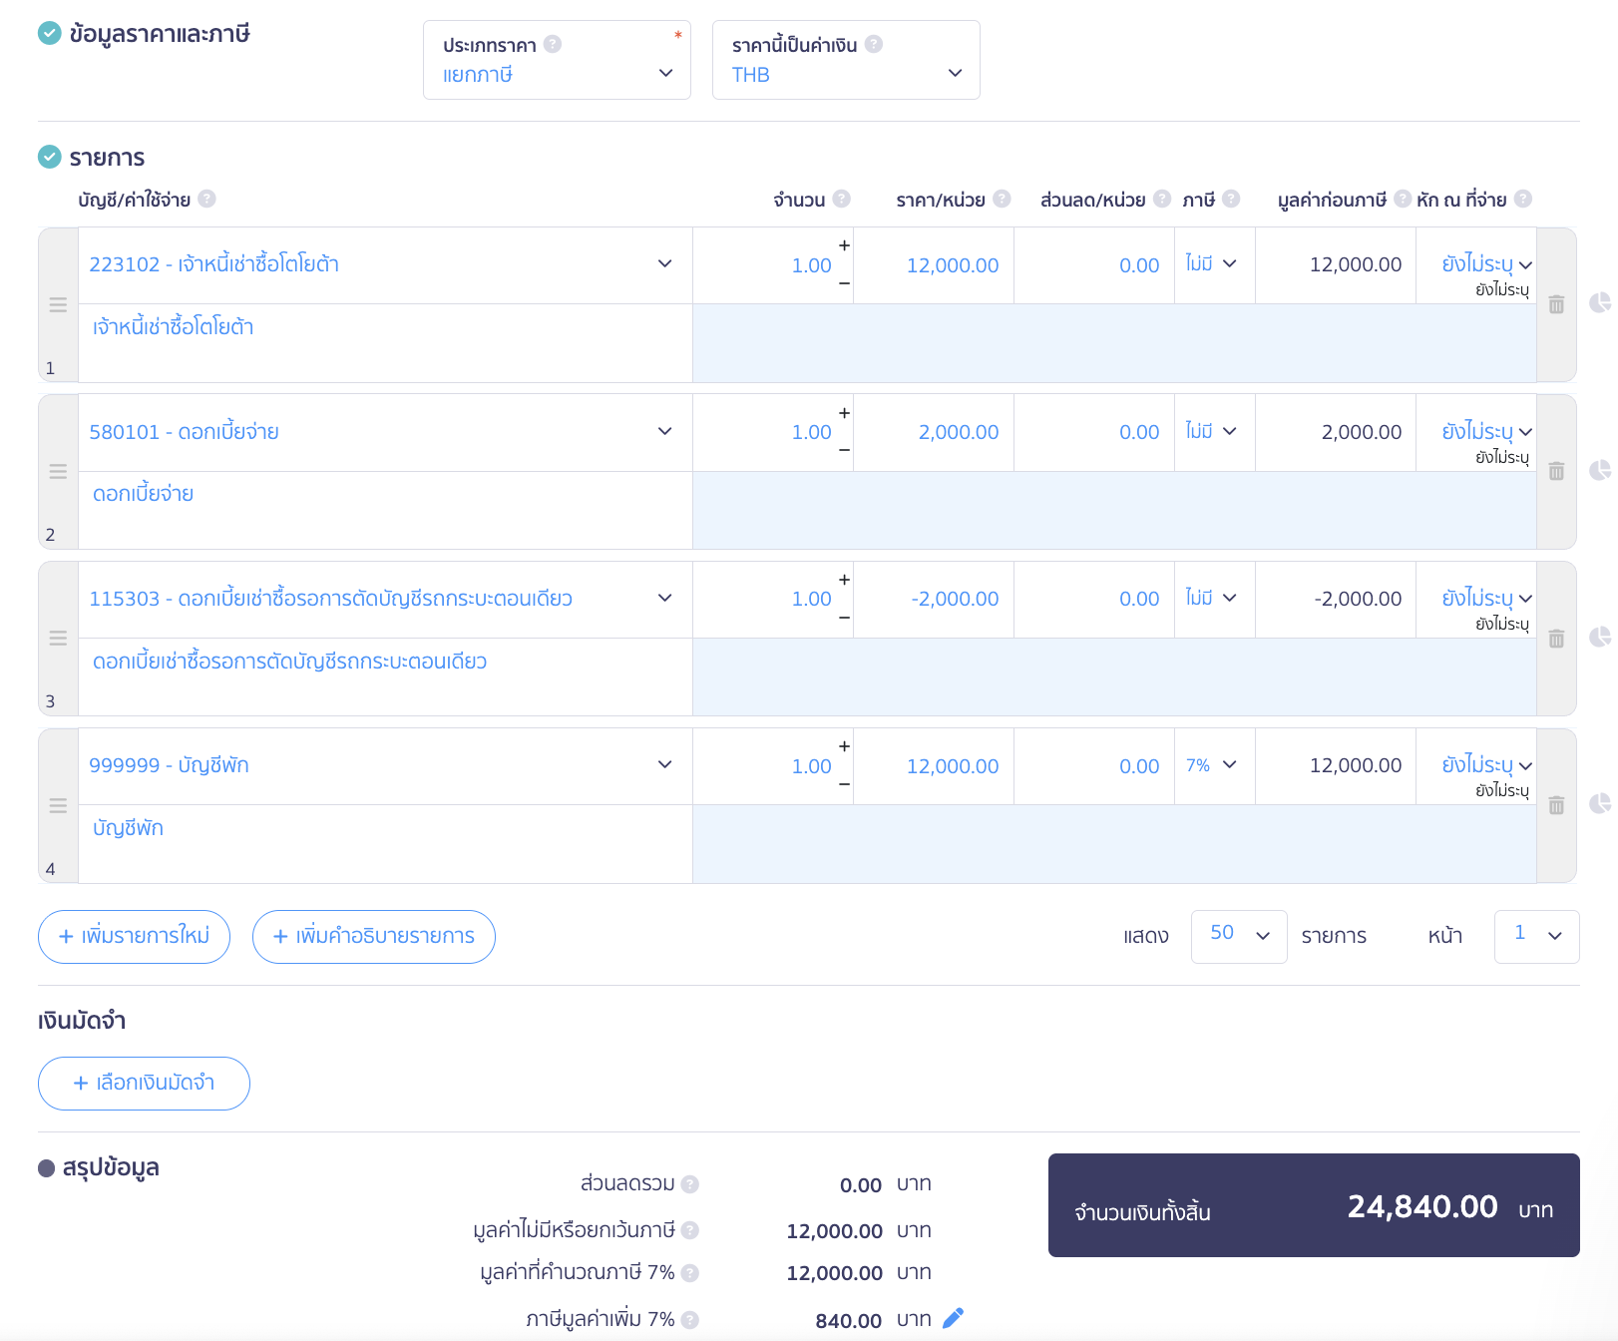1618x1341 pixels.
Task: Grab reorder handle of row 4
Action: (x=58, y=805)
